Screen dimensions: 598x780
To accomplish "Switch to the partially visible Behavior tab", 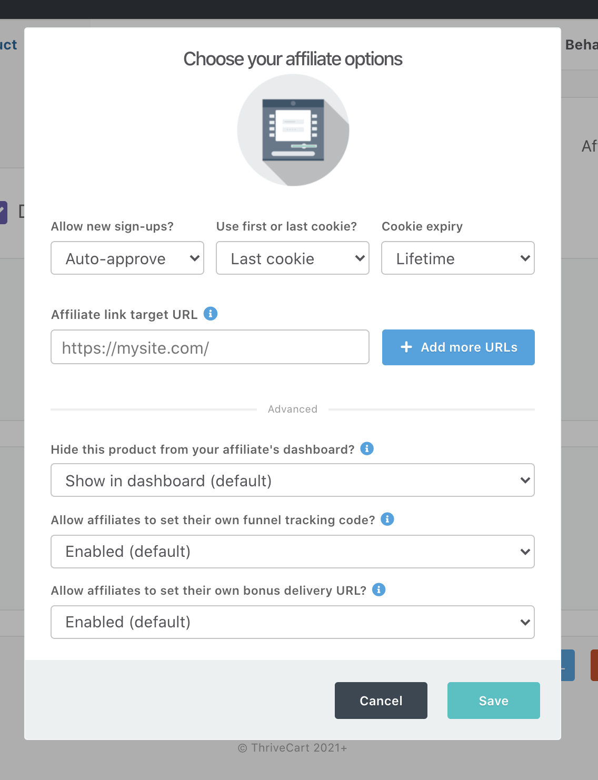I will click(581, 45).
